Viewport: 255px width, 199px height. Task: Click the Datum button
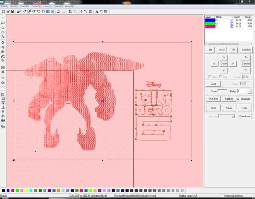[x=224, y=64]
